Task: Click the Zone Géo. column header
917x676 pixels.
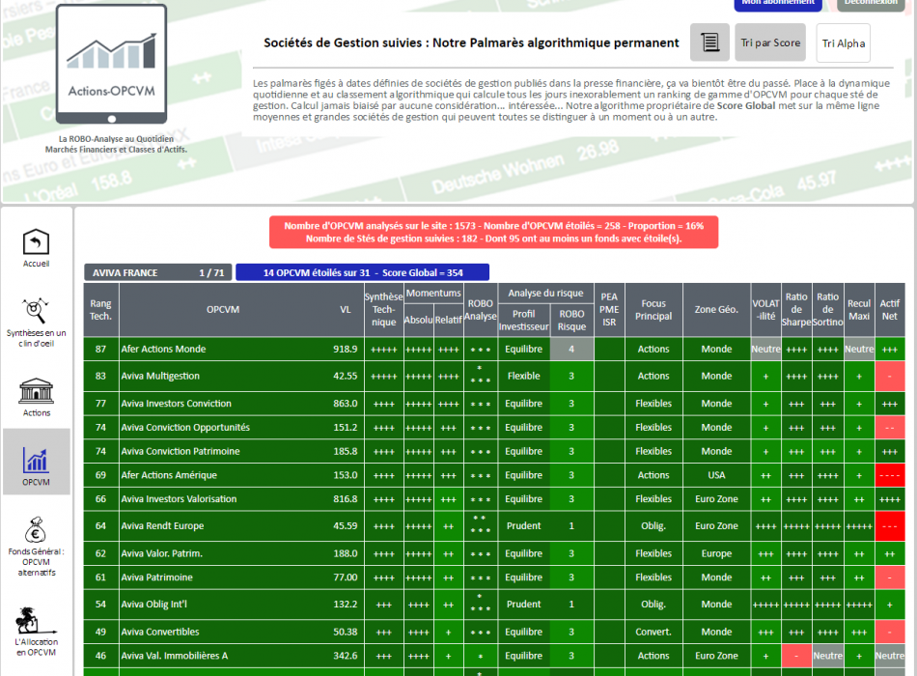Action: coord(716,310)
